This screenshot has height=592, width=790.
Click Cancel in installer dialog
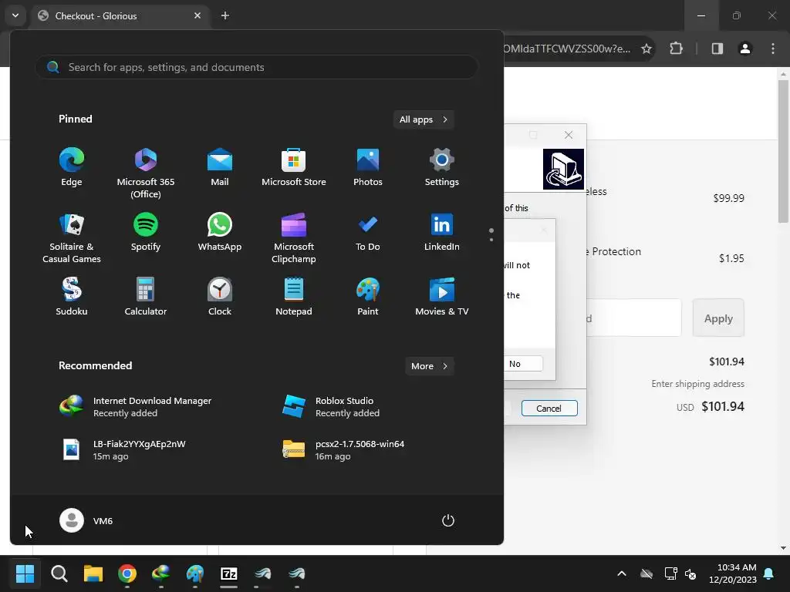click(549, 409)
